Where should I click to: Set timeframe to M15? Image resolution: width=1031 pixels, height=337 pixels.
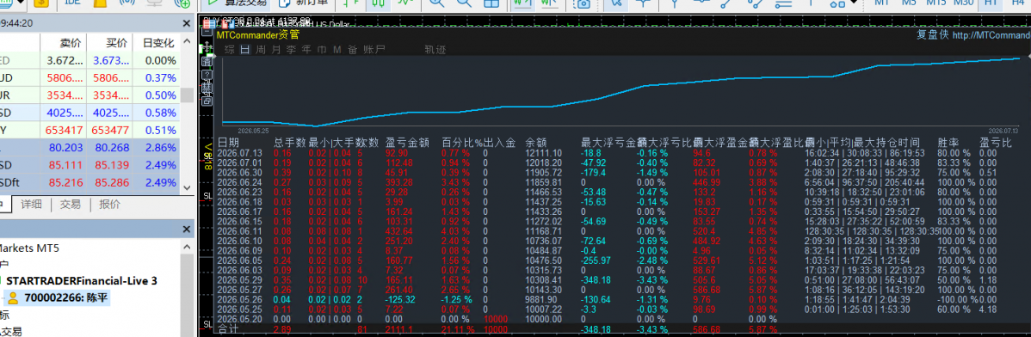(936, 3)
